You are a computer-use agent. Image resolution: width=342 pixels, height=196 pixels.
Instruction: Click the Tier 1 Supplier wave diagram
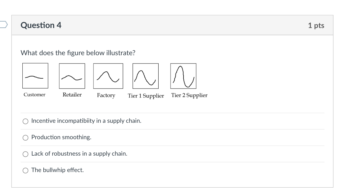pos(145,76)
